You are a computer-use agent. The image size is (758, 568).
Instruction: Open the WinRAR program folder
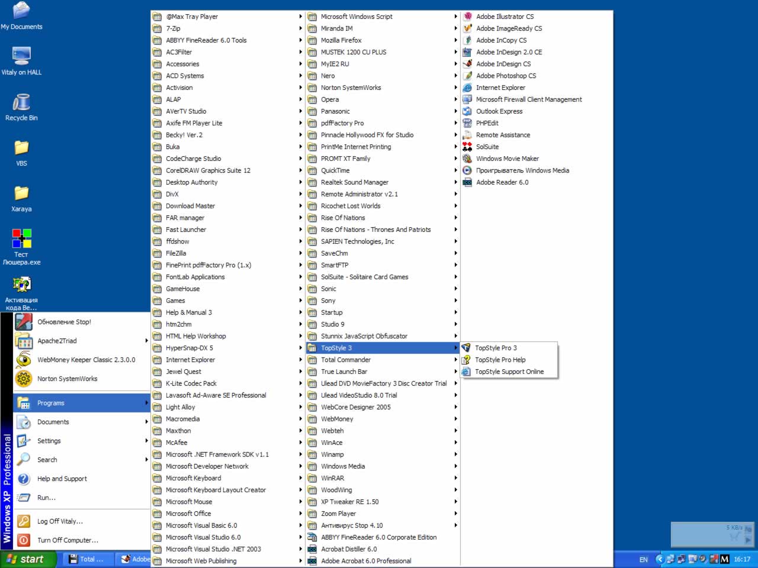pos(383,478)
